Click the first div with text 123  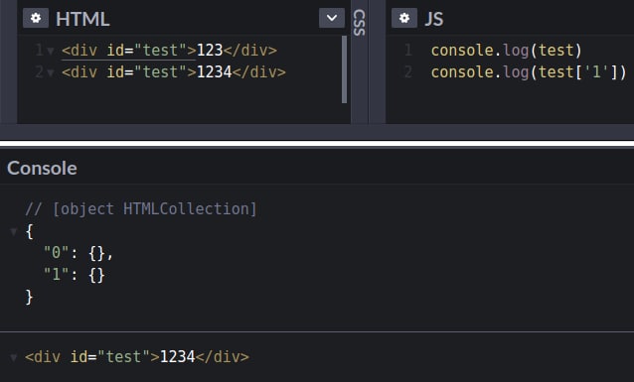pyautogui.click(x=169, y=51)
